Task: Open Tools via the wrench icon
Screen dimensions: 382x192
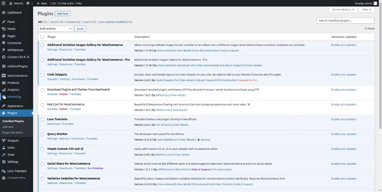Action: pos(4,155)
